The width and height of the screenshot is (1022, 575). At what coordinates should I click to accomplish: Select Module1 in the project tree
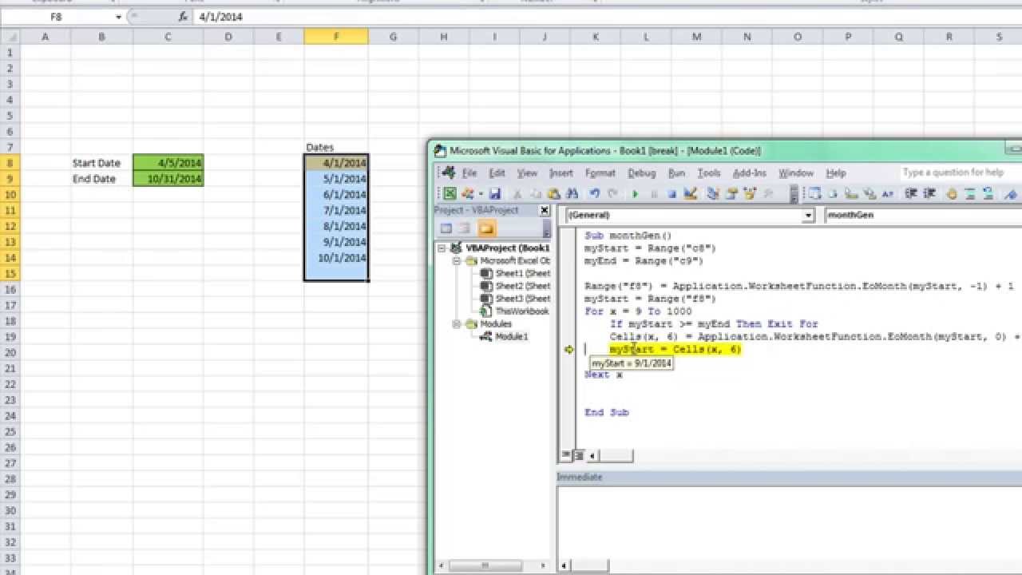505,337
